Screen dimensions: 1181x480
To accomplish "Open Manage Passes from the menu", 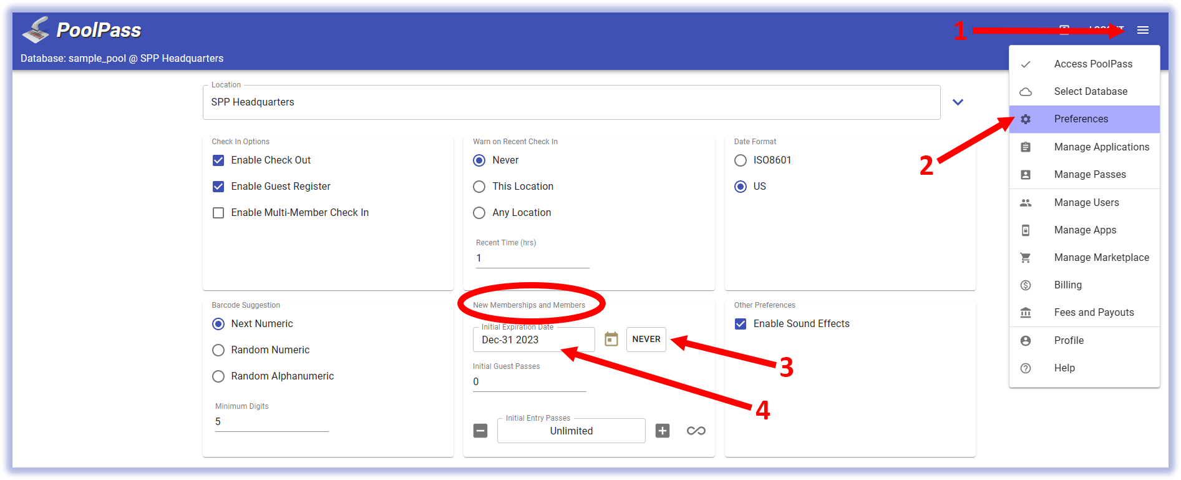I will [1084, 175].
